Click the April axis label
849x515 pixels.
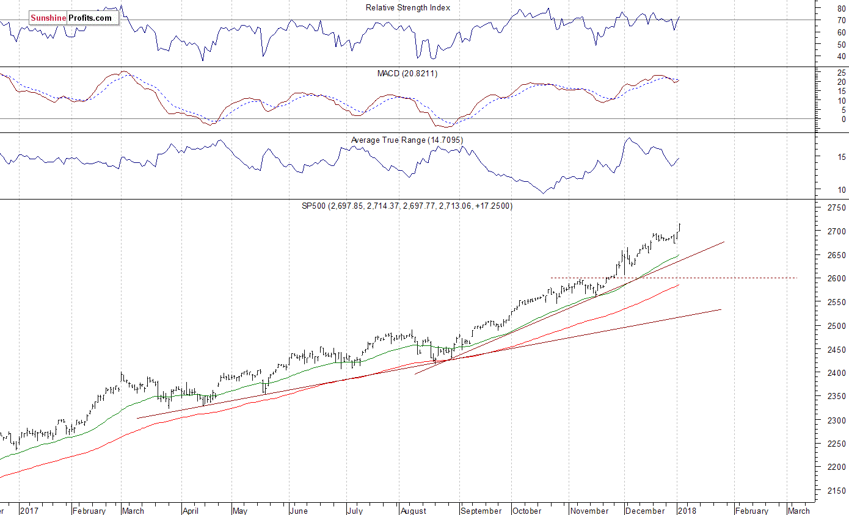pyautogui.click(x=192, y=511)
